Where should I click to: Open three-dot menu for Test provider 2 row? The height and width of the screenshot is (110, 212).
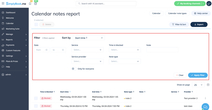tap(205, 98)
